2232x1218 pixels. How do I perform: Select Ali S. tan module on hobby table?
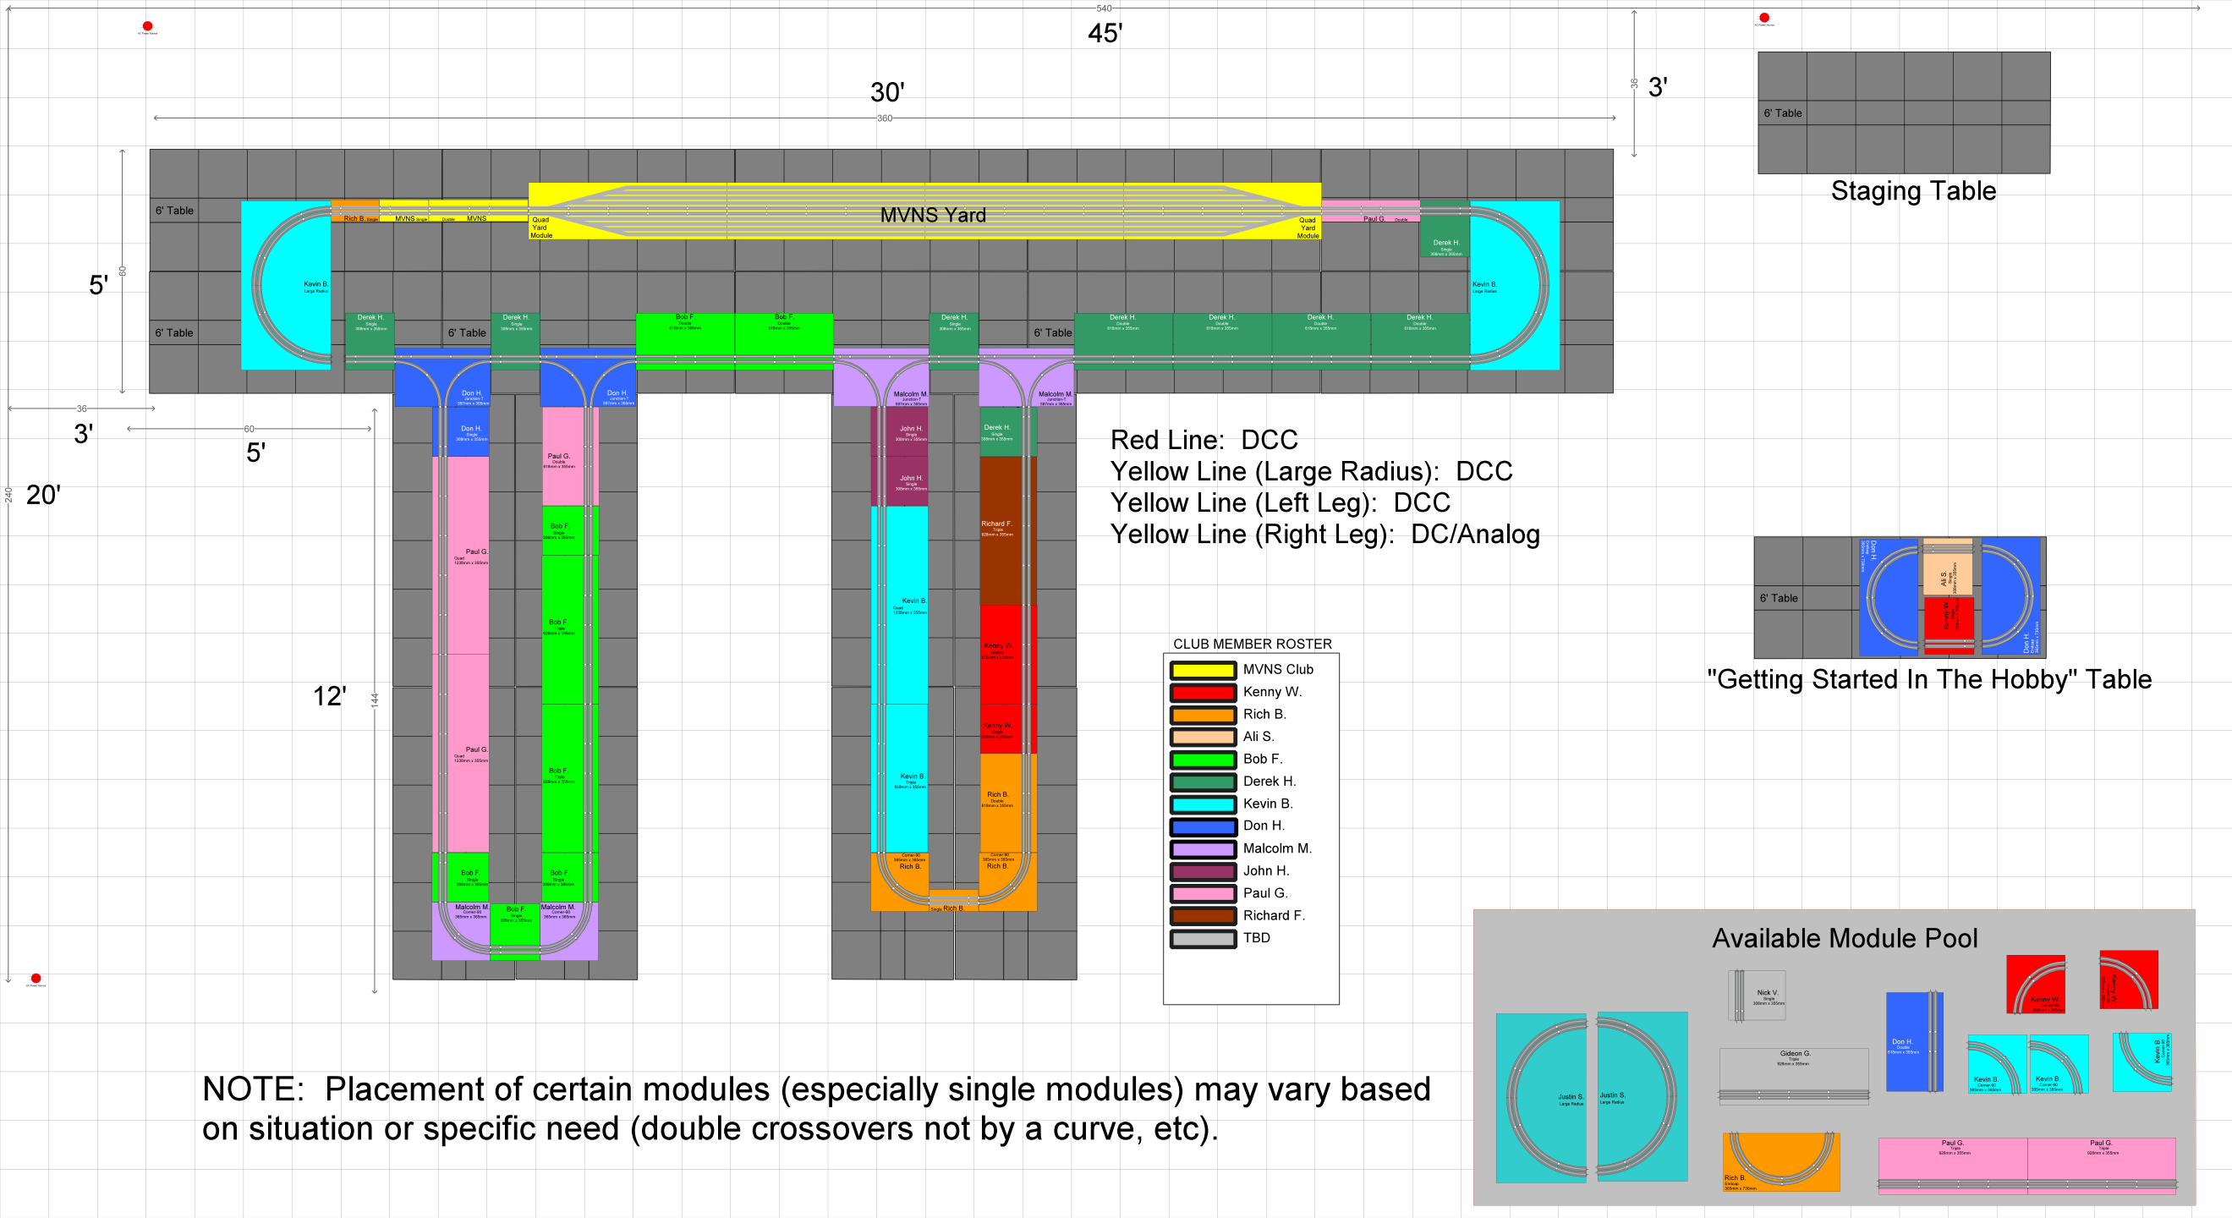(1947, 572)
